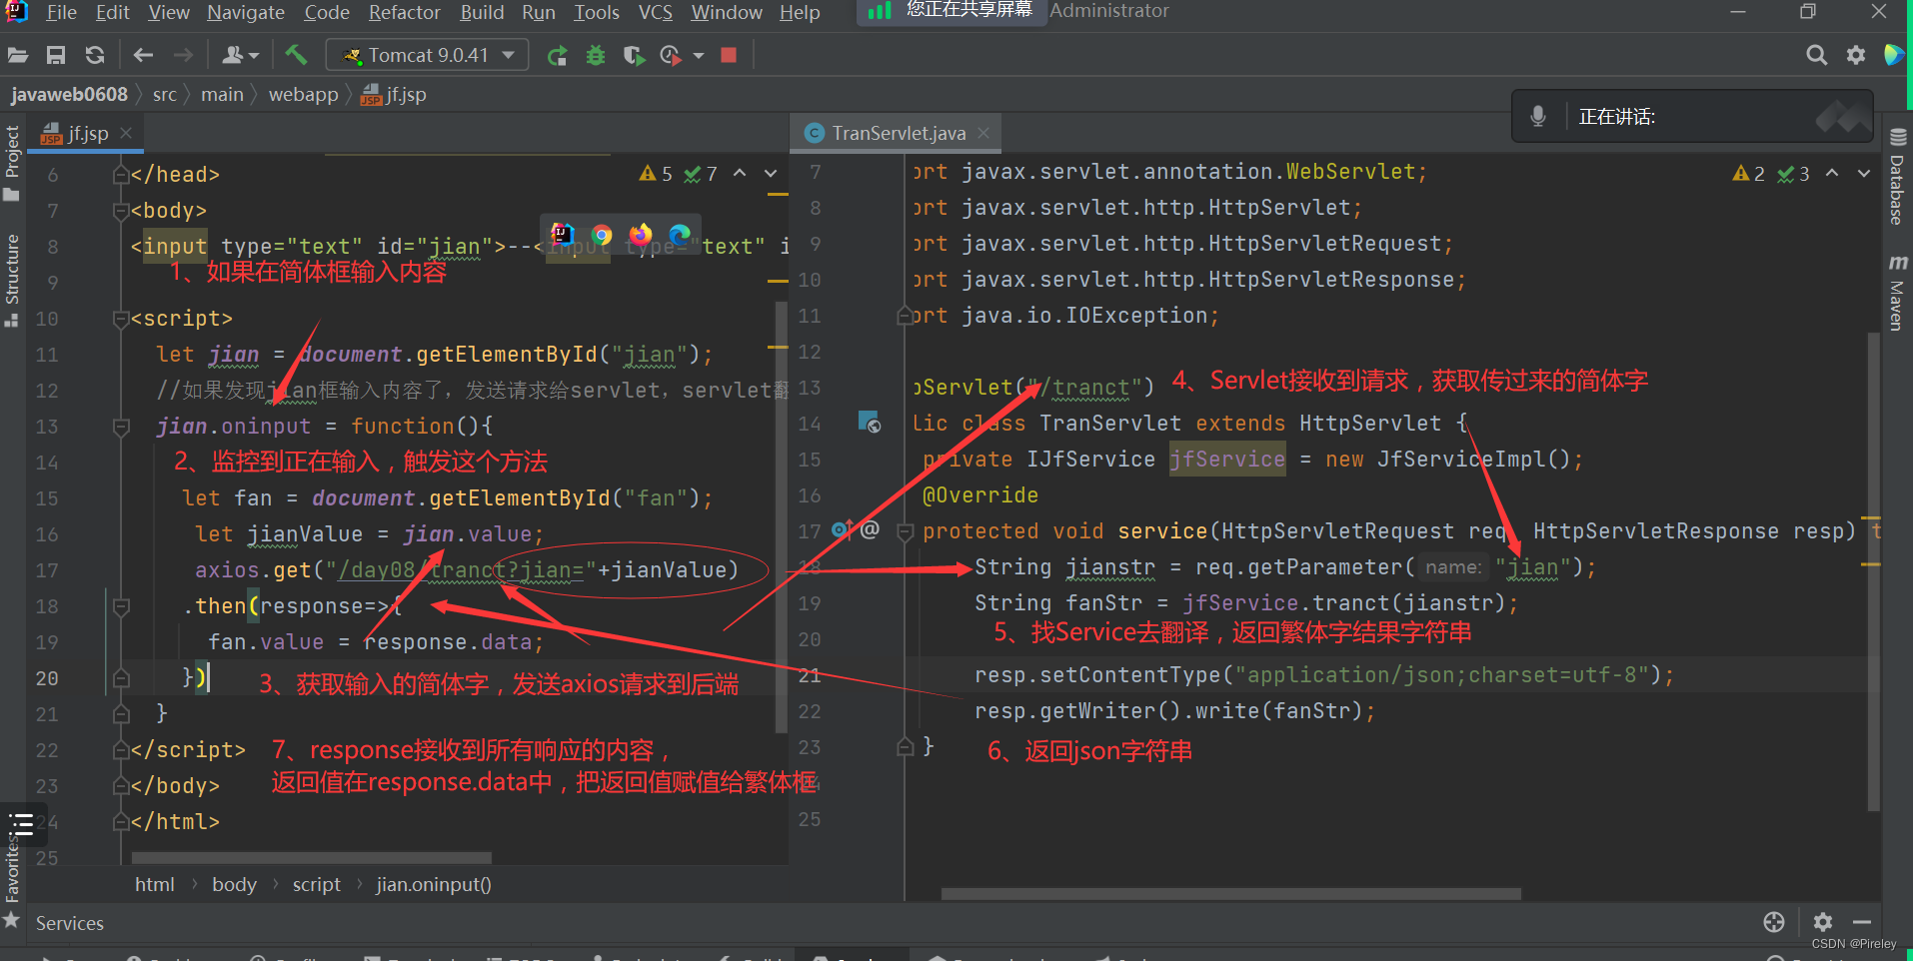1913x961 pixels.
Task: Collapse the service method fold at line 17
Action: 906,531
